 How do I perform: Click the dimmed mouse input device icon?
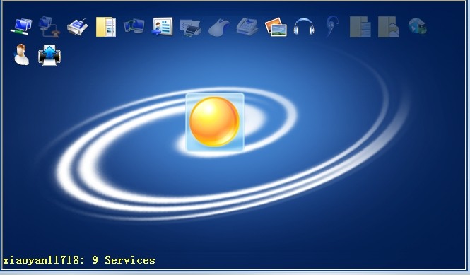pos(219,28)
